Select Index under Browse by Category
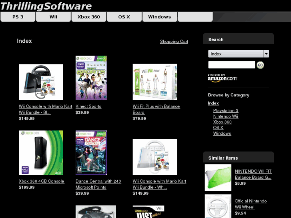This screenshot has height=218, width=291. (x=213, y=103)
